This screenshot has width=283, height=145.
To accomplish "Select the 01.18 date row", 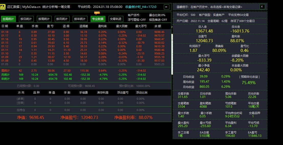I will [x=85, y=32].
